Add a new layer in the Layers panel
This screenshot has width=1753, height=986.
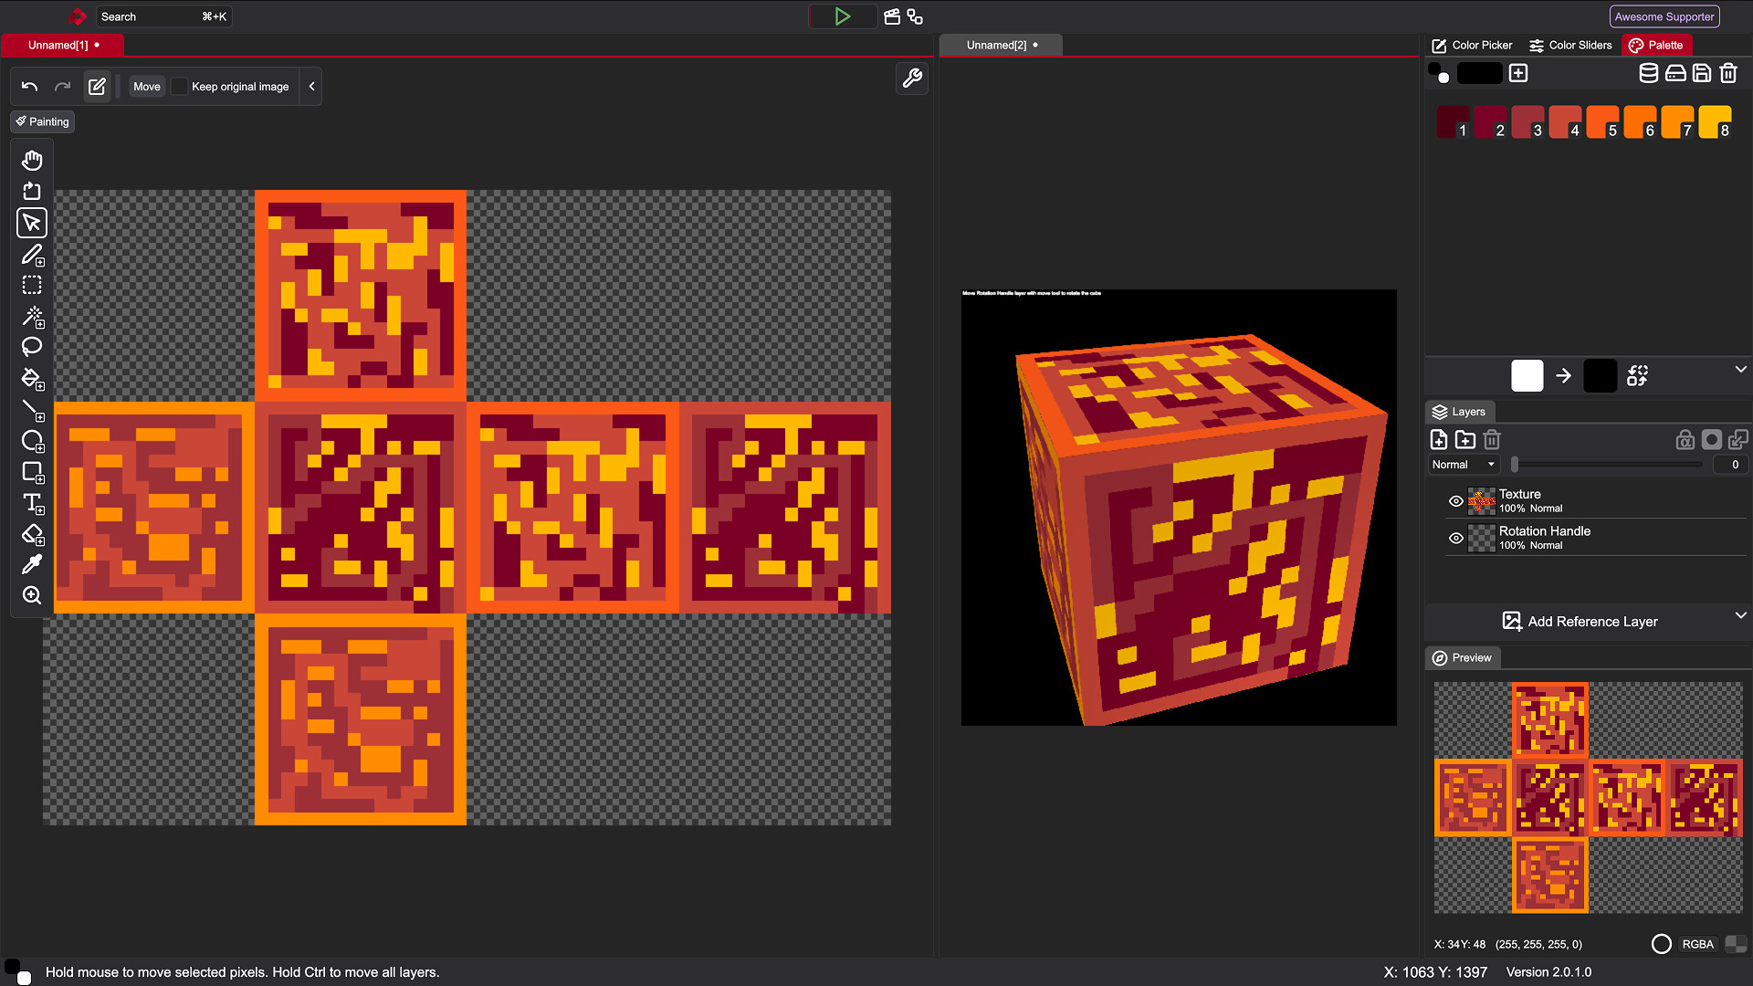coord(1439,439)
